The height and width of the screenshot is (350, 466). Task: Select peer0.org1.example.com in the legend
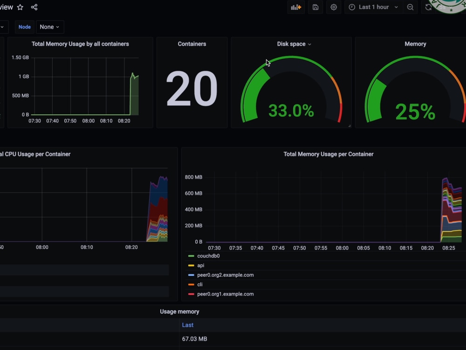point(225,294)
